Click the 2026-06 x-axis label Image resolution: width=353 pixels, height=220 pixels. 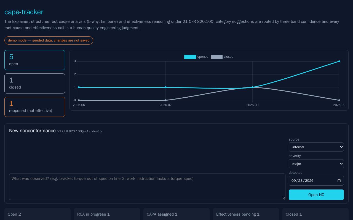[79, 105]
